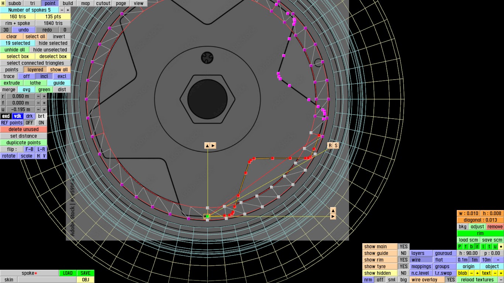Click the right arrow handle at the centre axis
Viewport: 504px width, 283px height.
(213, 146)
